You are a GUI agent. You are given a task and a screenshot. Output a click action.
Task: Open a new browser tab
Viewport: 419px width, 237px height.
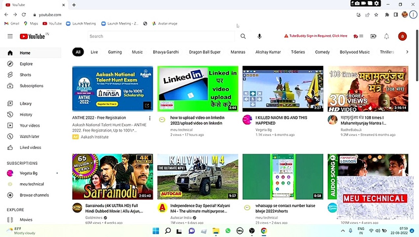pyautogui.click(x=74, y=5)
